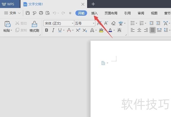Click the Increase Indent icon
The width and height of the screenshot is (171, 117).
coord(158,23)
